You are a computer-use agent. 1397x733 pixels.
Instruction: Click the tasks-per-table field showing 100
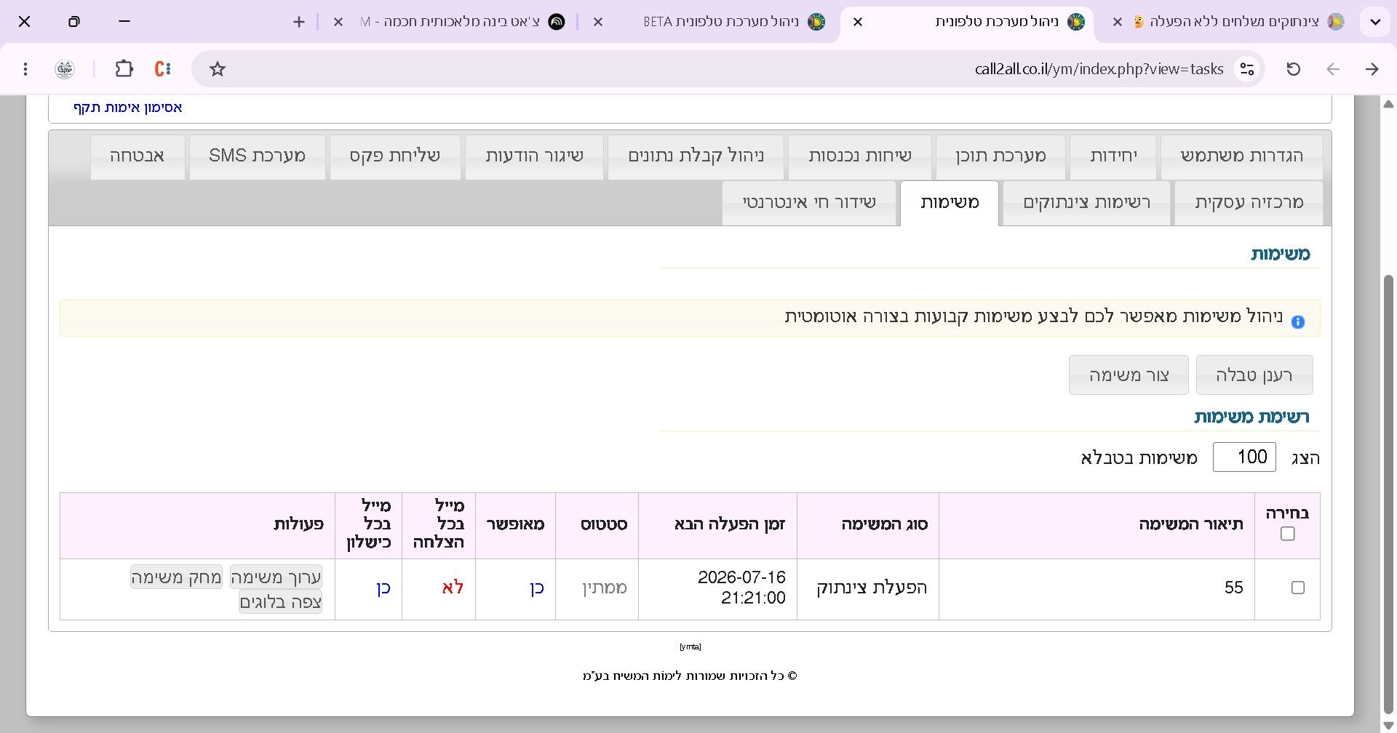(1244, 457)
